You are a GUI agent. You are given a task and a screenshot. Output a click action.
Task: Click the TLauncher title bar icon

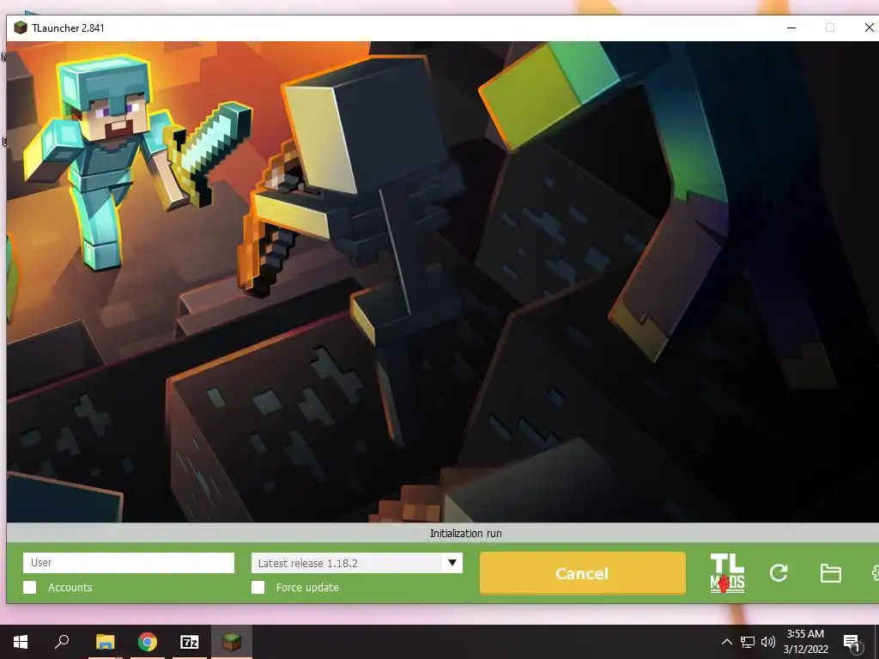[x=21, y=27]
